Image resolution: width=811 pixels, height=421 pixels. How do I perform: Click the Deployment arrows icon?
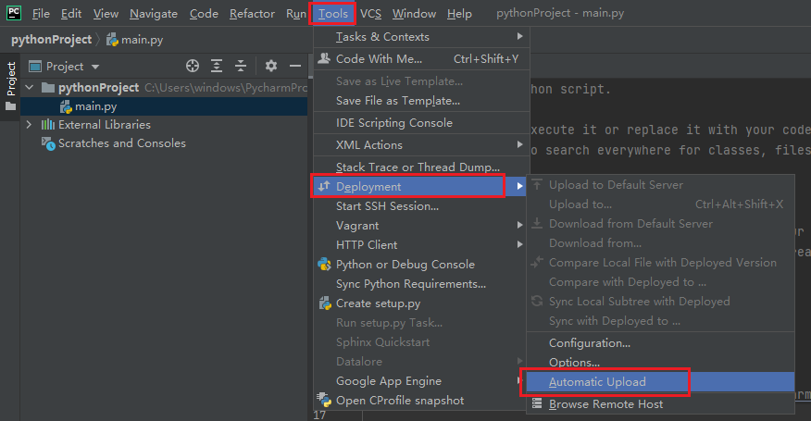tap(324, 186)
